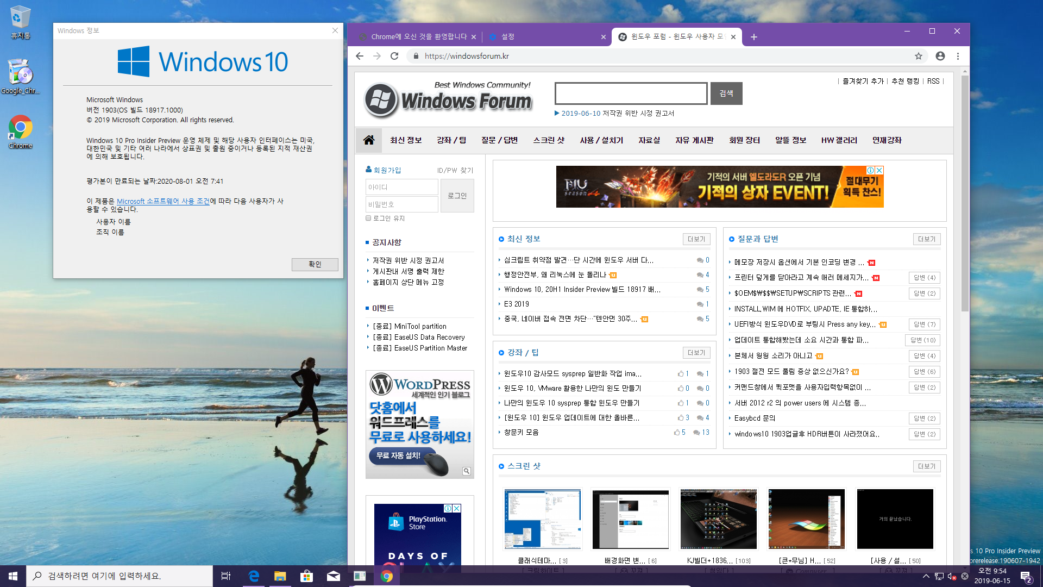Open the 최신 정보 menu item
The width and height of the screenshot is (1043, 587).
[406, 140]
